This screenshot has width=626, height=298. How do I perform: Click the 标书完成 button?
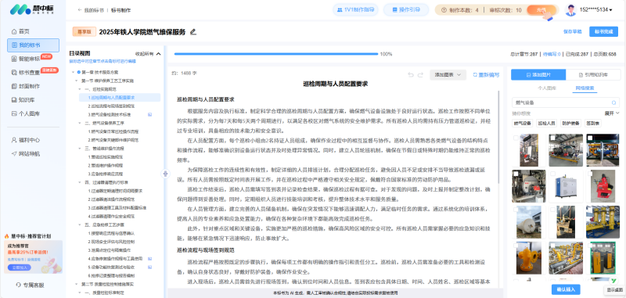(x=603, y=31)
